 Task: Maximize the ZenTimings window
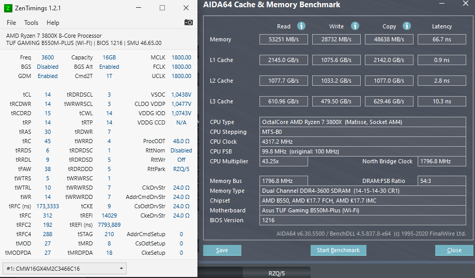click(162, 8)
